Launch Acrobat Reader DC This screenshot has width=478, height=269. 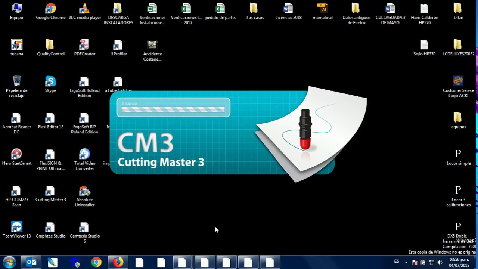(17, 124)
